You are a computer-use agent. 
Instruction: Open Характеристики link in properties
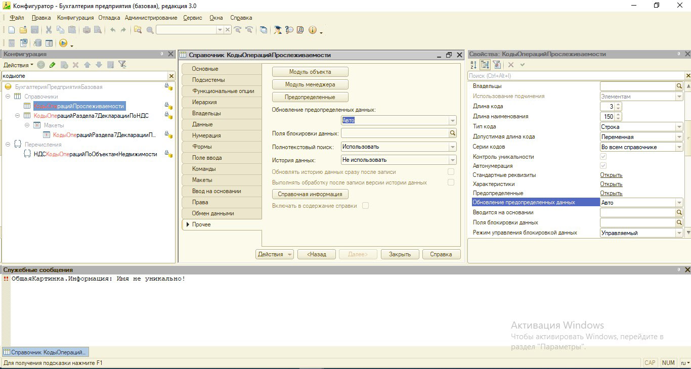[611, 184]
